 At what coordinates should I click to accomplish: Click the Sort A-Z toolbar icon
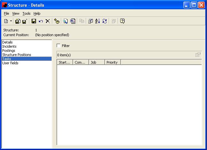pyautogui.click(x=98, y=21)
